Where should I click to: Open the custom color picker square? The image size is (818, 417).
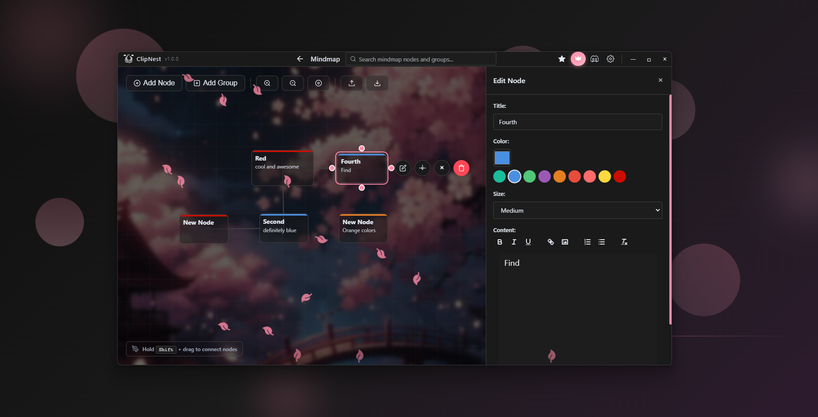(x=502, y=158)
